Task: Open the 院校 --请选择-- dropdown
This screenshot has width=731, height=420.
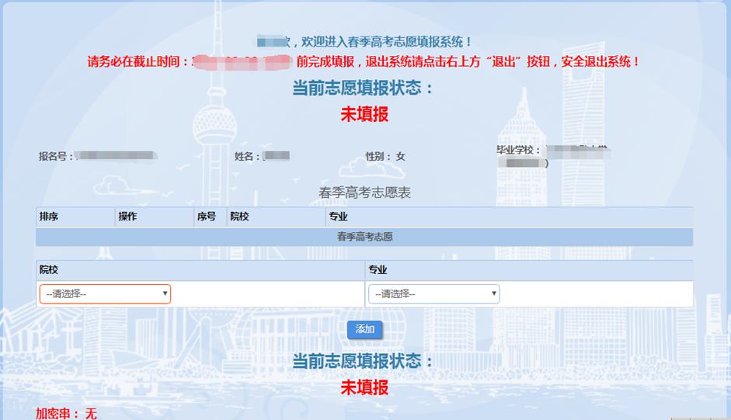Action: click(x=105, y=294)
